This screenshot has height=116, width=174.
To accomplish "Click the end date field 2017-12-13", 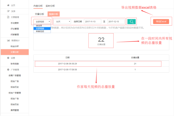I will click(x=116, y=21).
